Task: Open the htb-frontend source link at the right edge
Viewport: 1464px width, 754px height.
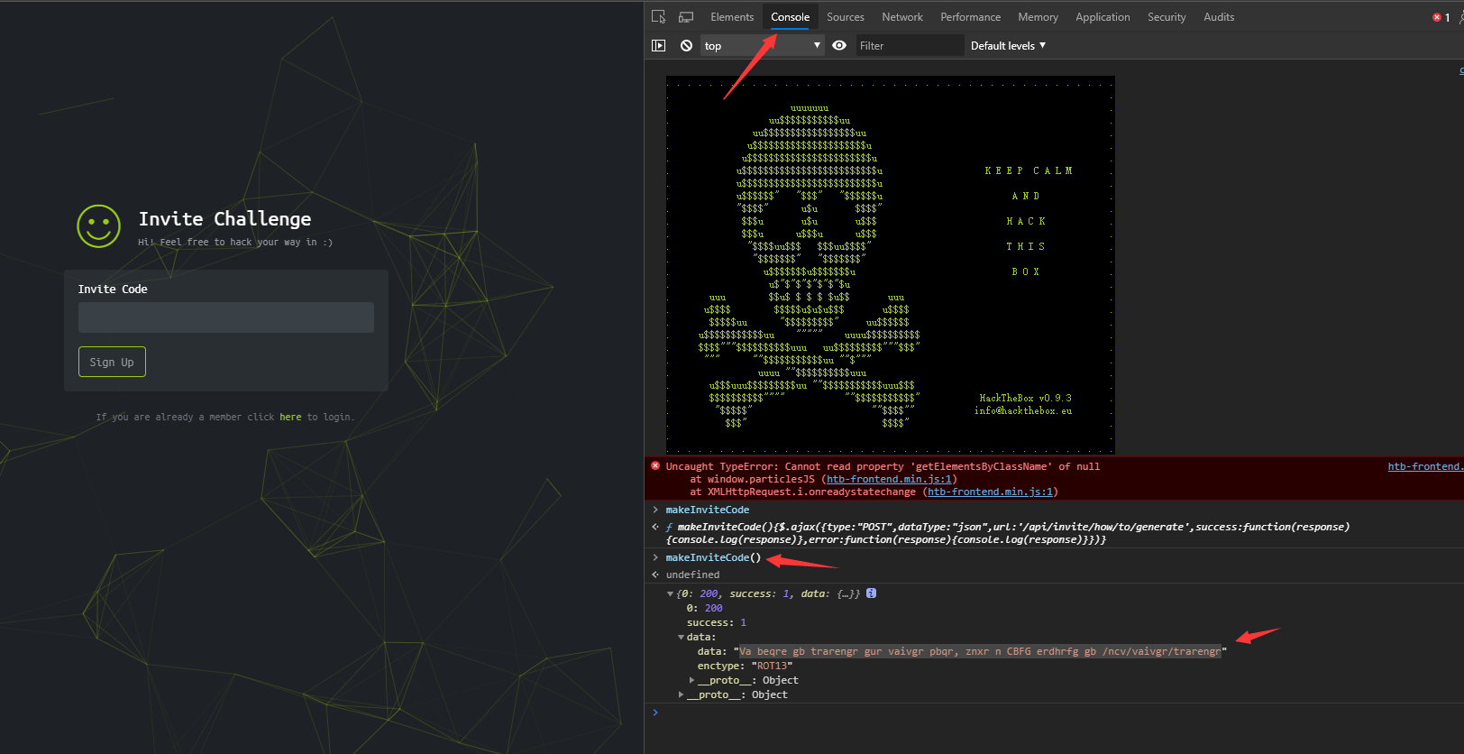Action: coord(1425,466)
